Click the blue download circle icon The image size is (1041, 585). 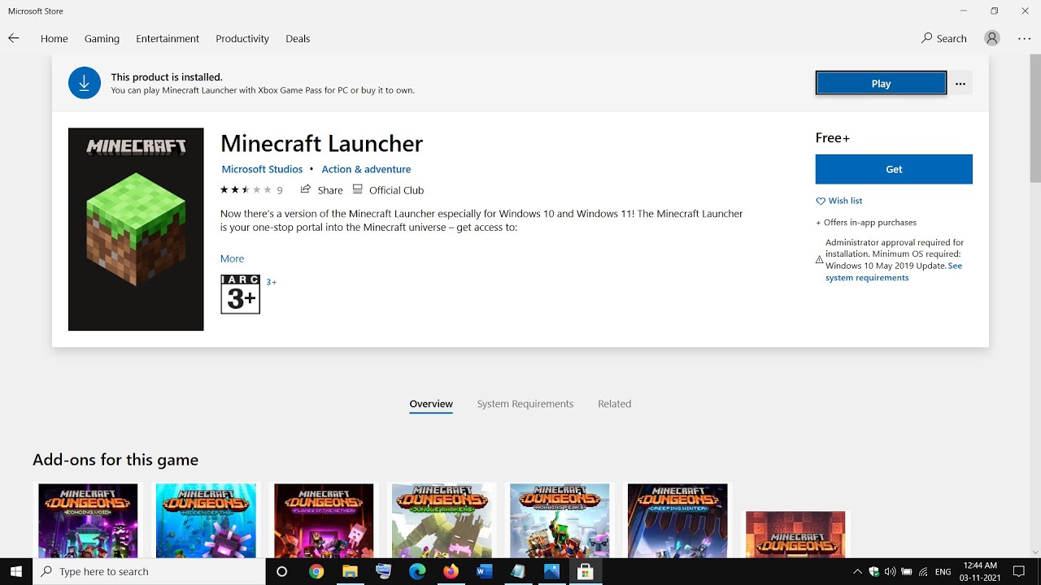click(85, 83)
